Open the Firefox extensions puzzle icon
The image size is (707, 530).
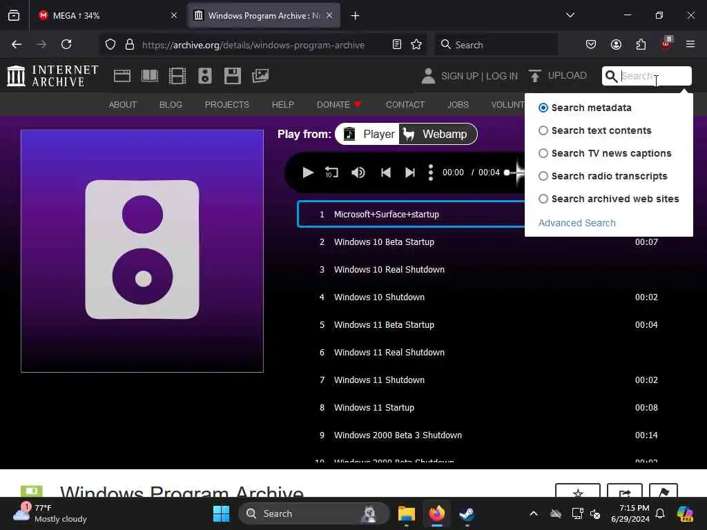(641, 44)
